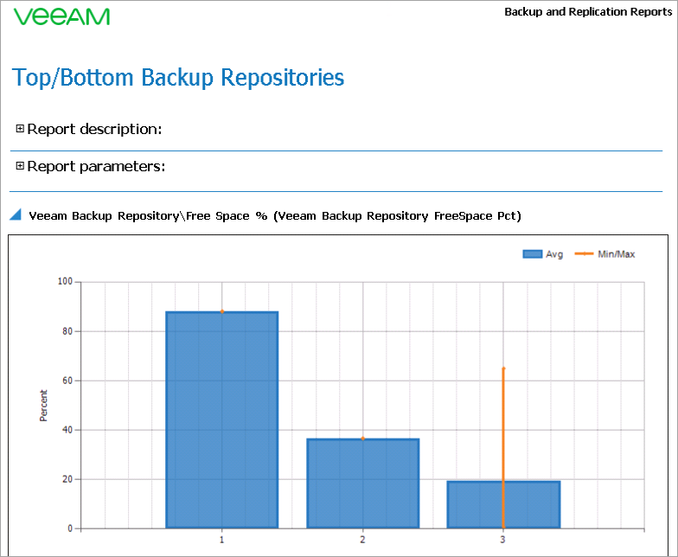Click the Backup and Replication Reports header text
678x557 pixels.
coord(588,12)
